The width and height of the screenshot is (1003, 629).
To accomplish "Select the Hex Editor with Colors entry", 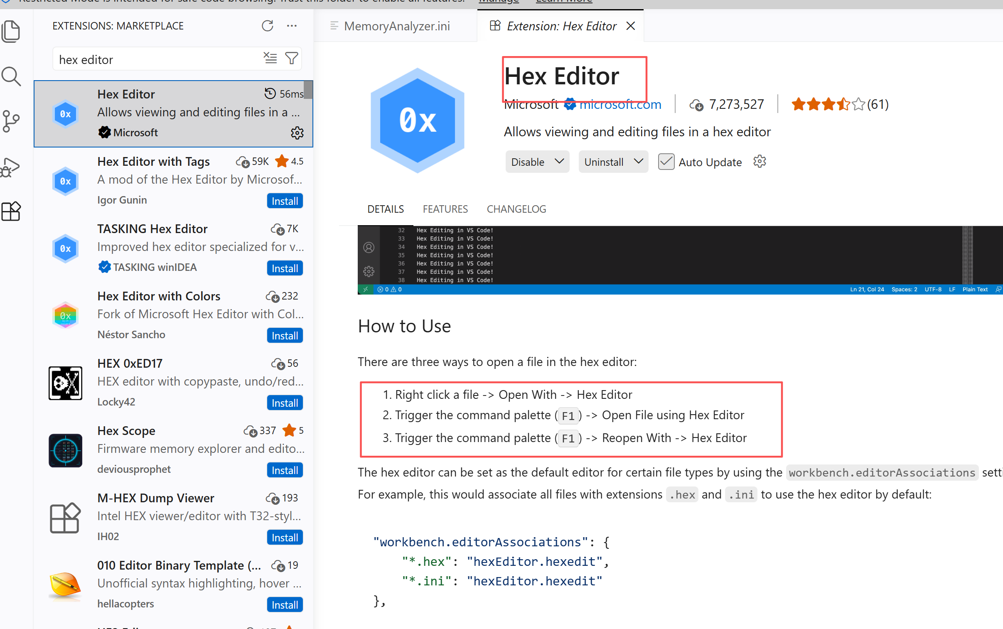I will point(174,315).
